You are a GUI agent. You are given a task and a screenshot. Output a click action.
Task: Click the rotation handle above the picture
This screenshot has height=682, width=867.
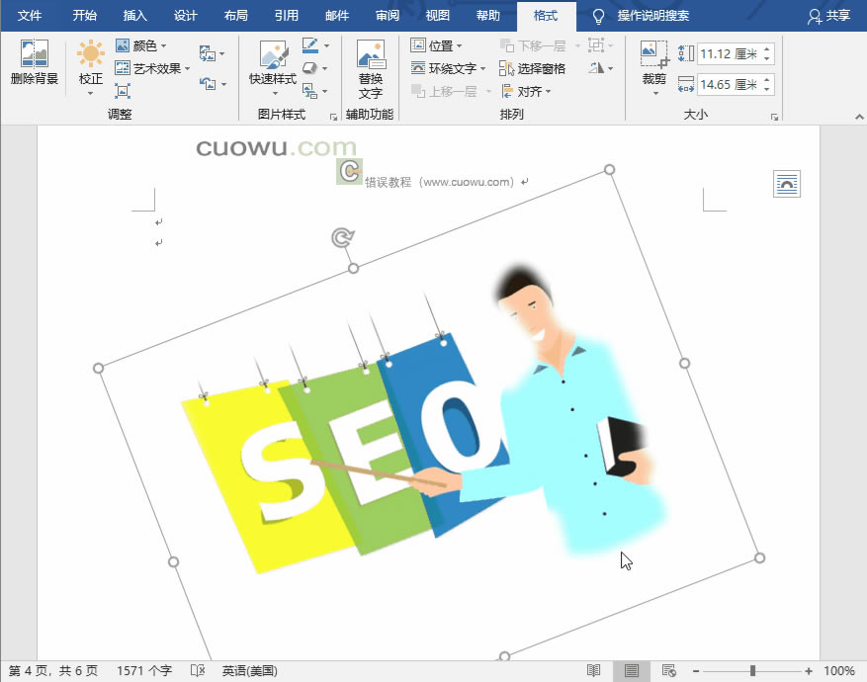(x=343, y=237)
